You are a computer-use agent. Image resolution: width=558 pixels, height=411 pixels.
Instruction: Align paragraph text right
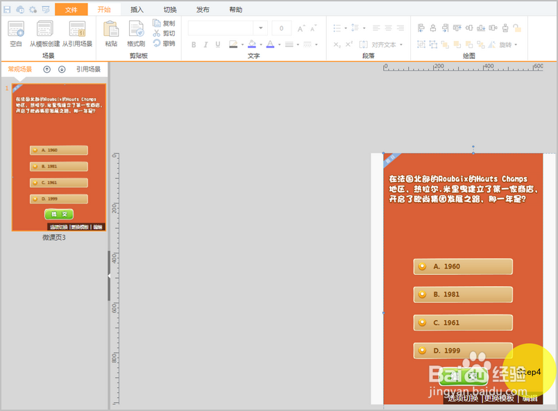(x=400, y=28)
